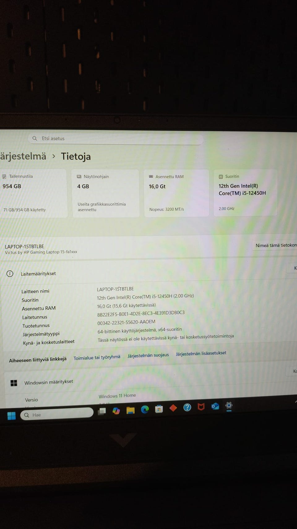Select the Settings gear in taskbar
Screen dimensions: 297x529
click(229, 405)
